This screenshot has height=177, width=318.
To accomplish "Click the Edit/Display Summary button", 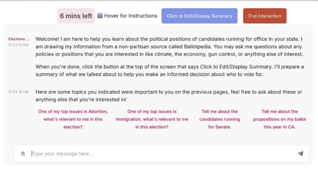I will click(x=199, y=16).
